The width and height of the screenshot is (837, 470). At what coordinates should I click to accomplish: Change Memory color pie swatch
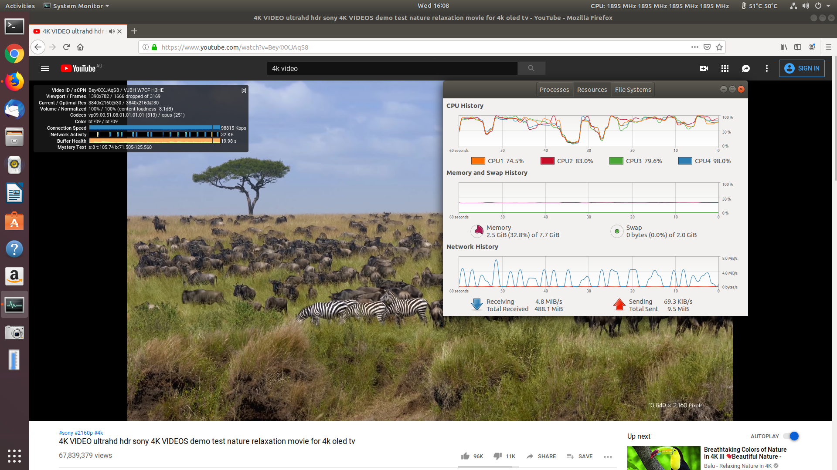[478, 231]
